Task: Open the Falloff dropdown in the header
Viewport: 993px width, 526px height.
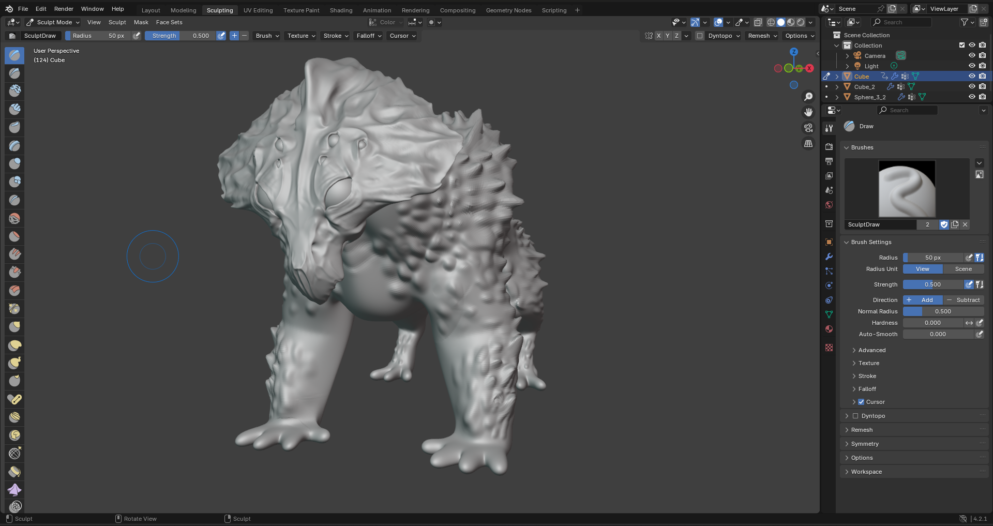Action: (369, 36)
